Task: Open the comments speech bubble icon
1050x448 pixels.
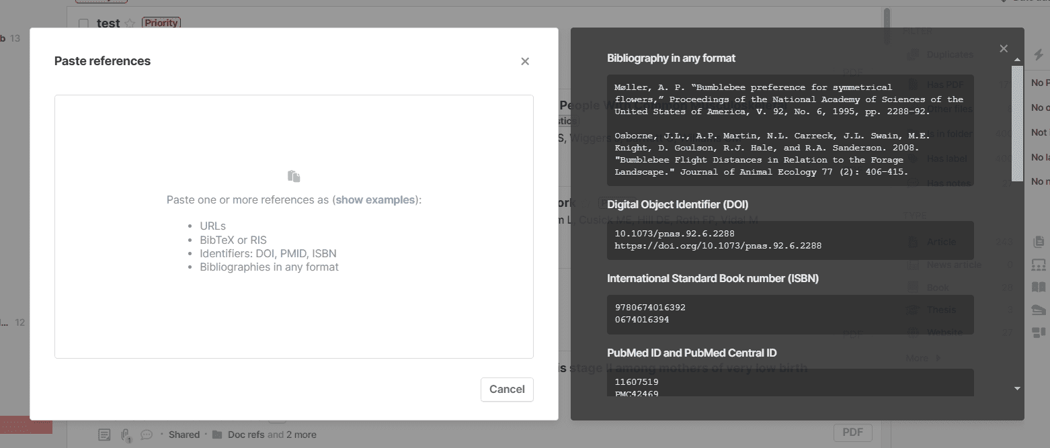Action: tap(146, 435)
